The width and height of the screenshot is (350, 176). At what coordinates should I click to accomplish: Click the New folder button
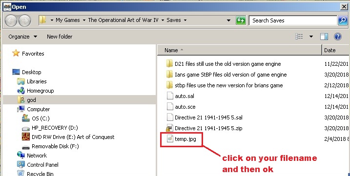point(60,37)
